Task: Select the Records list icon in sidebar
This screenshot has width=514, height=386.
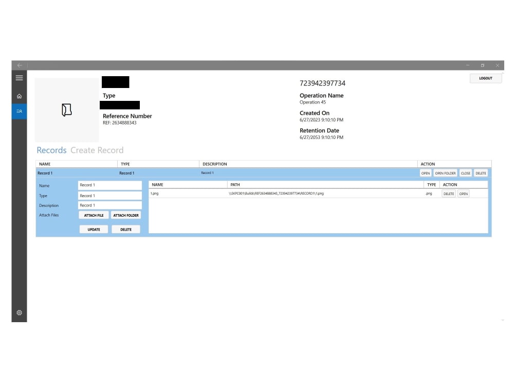Action: click(19, 111)
